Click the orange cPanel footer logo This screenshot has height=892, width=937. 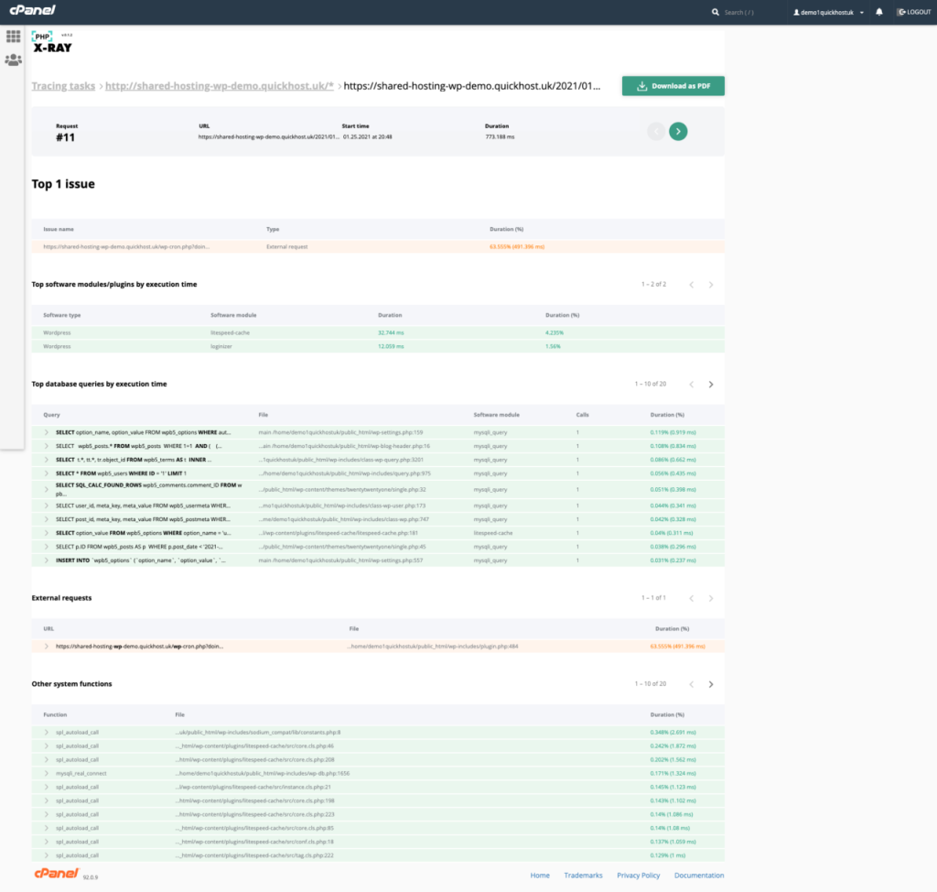coord(56,874)
